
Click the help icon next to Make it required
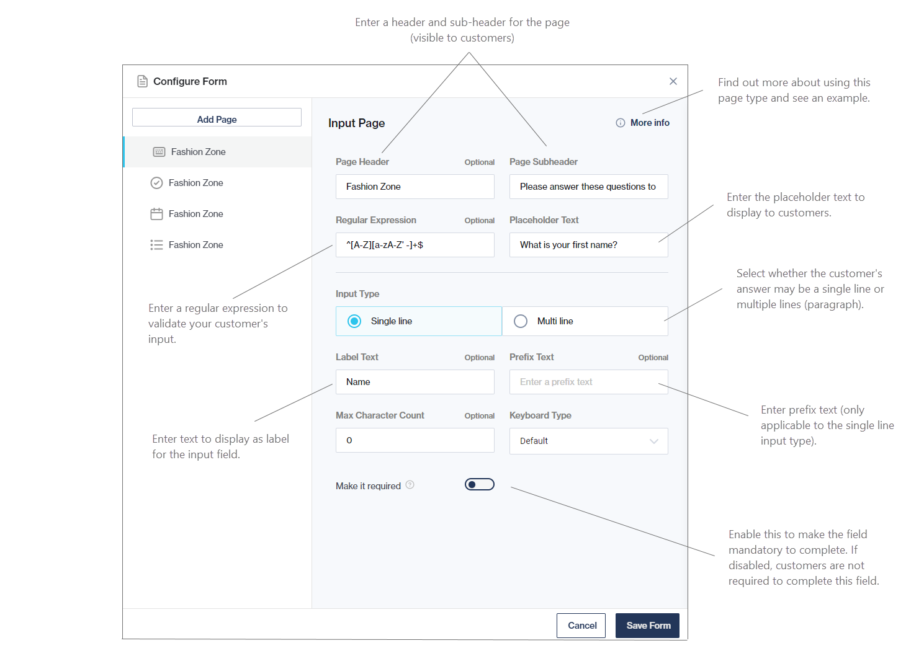410,485
